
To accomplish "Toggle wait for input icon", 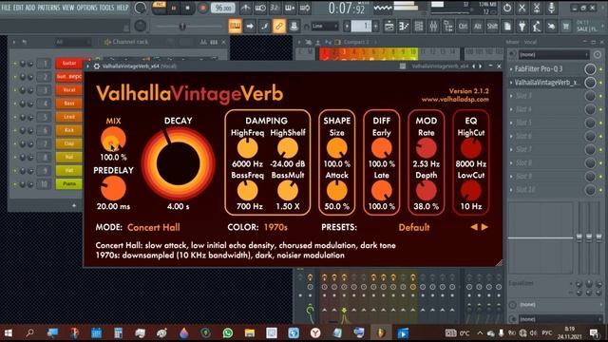I will 260,8.
